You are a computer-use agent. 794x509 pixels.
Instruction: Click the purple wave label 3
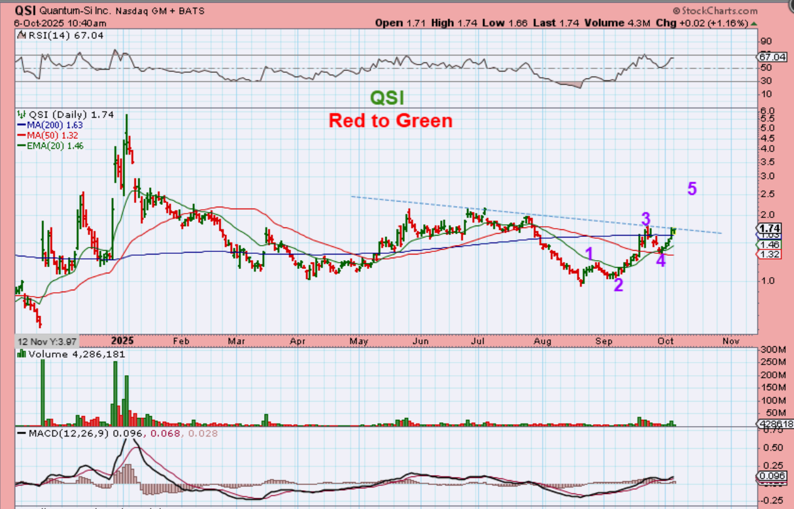point(646,219)
